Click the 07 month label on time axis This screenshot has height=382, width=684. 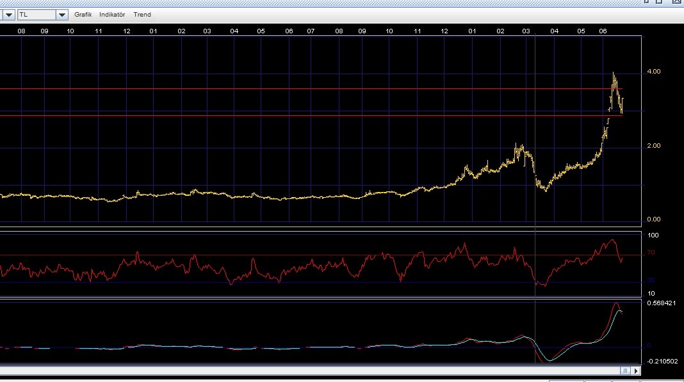(x=311, y=31)
